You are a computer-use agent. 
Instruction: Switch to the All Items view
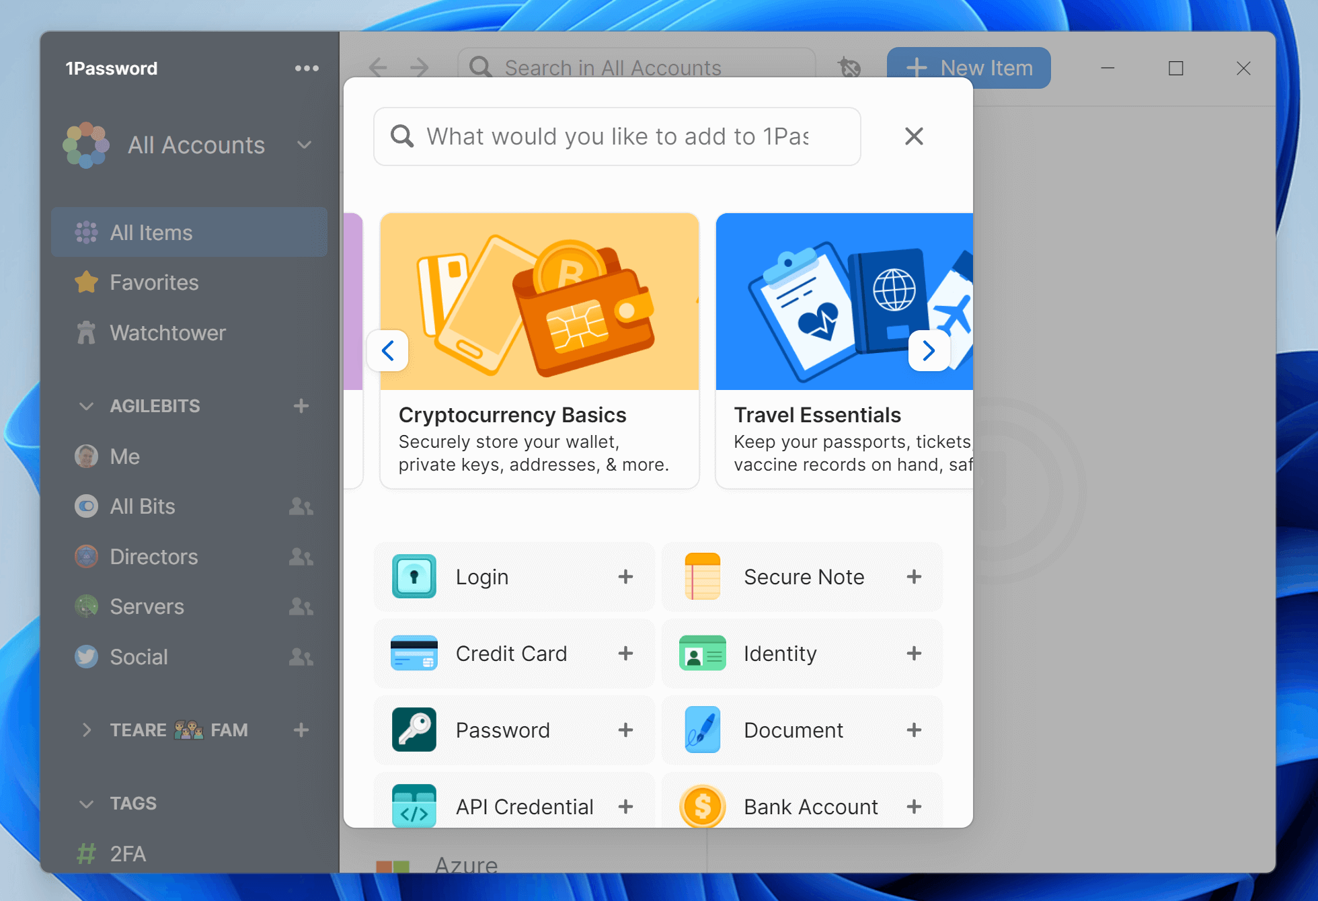point(151,232)
